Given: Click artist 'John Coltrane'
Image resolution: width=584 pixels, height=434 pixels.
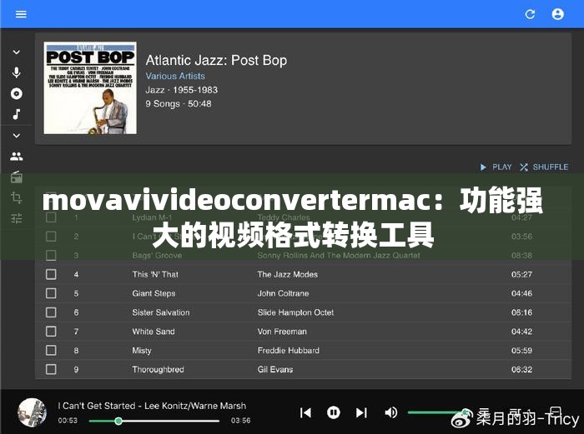Looking at the screenshot, I should (x=283, y=293).
